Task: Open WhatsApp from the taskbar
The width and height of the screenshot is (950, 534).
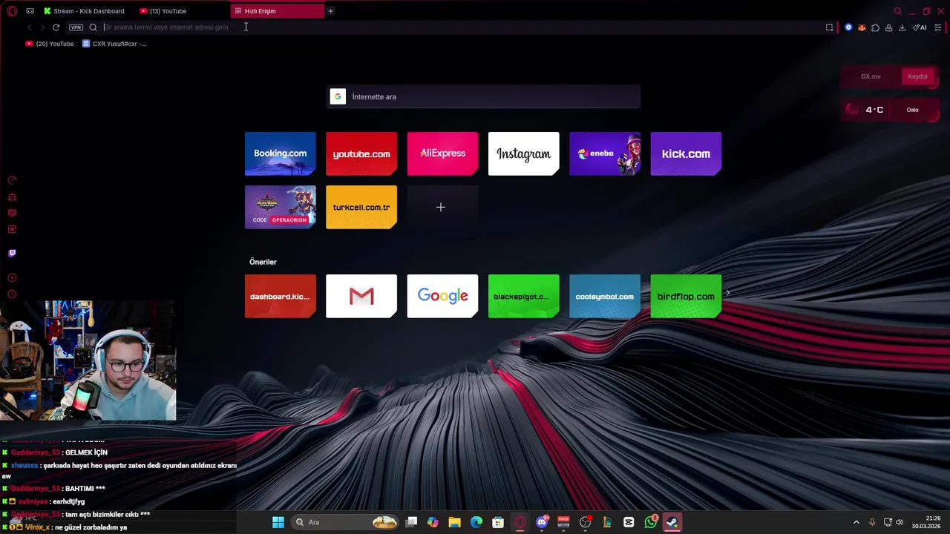Action: pyautogui.click(x=651, y=522)
